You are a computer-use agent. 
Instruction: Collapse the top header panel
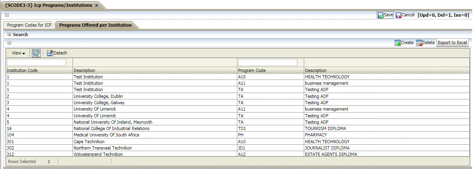click(x=6, y=15)
